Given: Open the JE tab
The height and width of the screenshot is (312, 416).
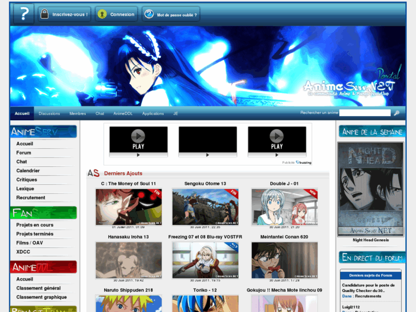Looking at the screenshot, I should [x=175, y=113].
